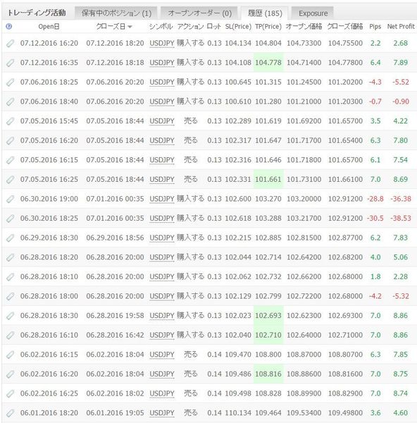Click paperclip icon of 06.30.2016 18:25 trade

pos(11,219)
